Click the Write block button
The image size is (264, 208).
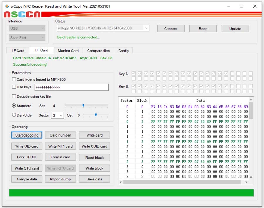tap(94, 168)
